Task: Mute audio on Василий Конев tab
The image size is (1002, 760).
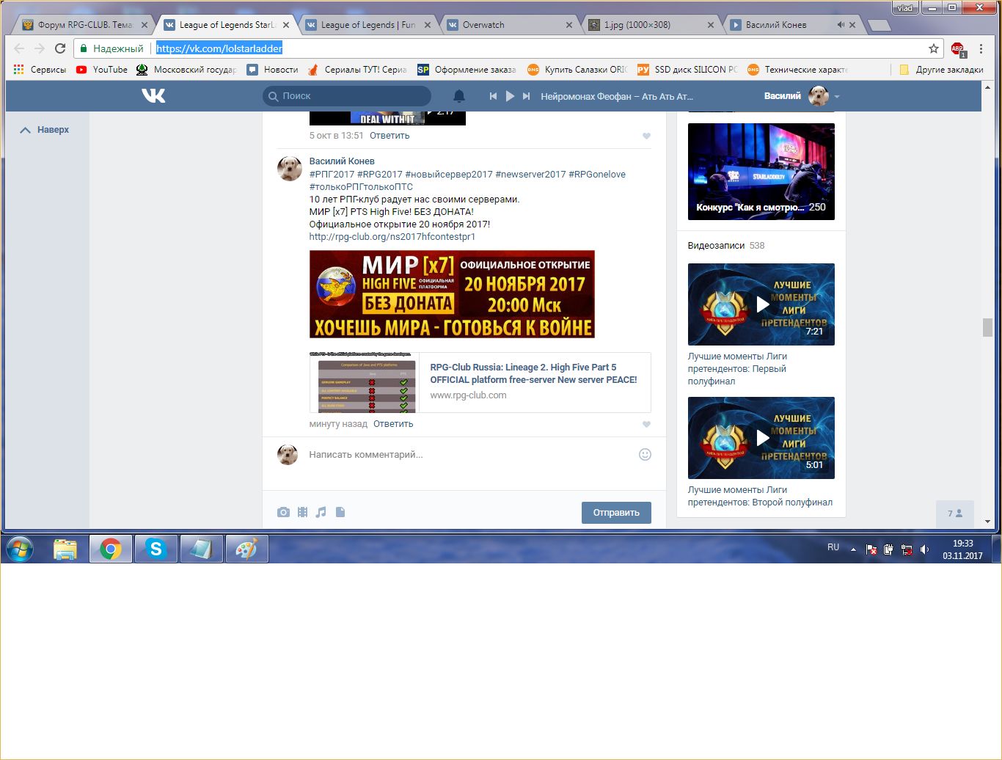Action: (841, 25)
